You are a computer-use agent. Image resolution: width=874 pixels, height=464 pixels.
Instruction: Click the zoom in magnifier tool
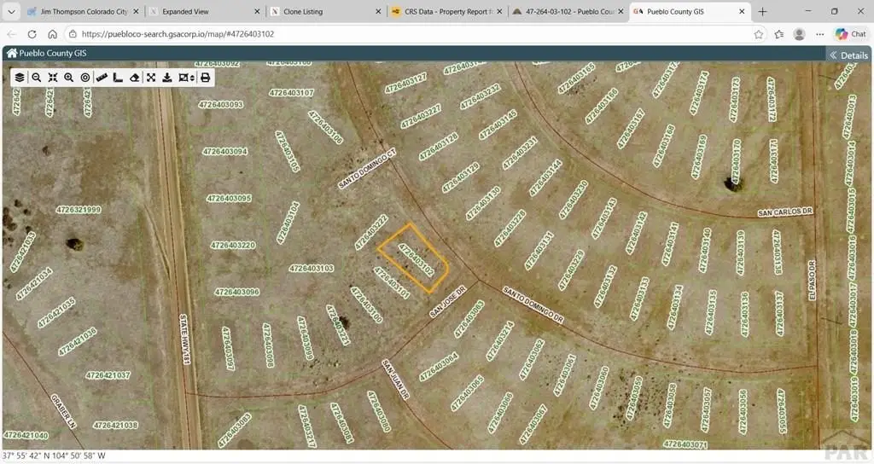(x=69, y=77)
